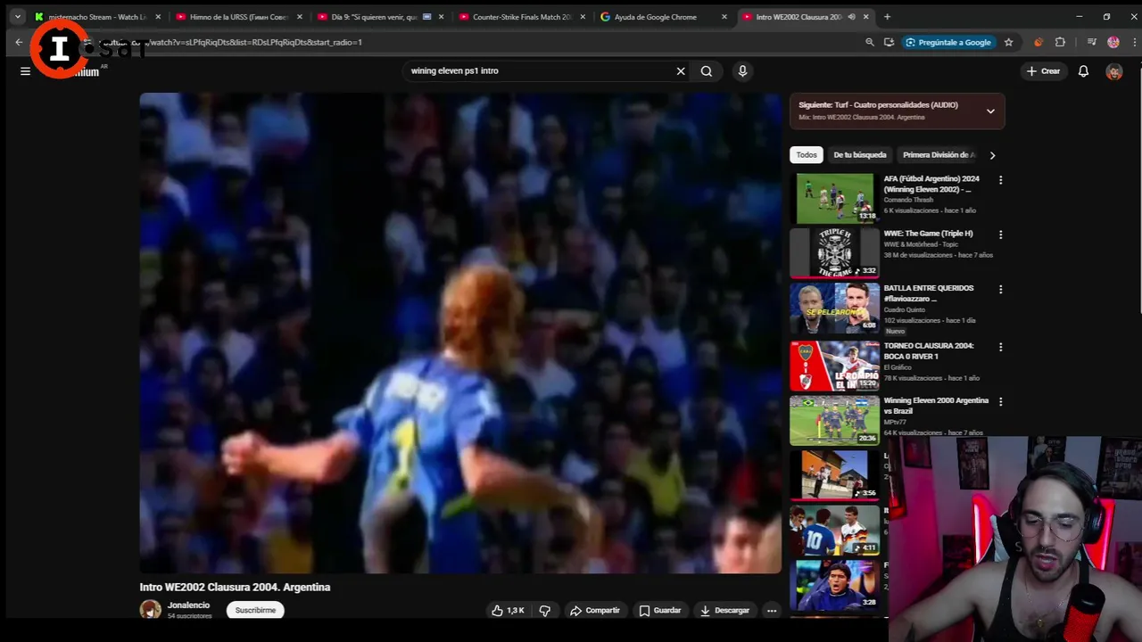
Task: Select the De tu búsqueda chip
Action: [860, 155]
